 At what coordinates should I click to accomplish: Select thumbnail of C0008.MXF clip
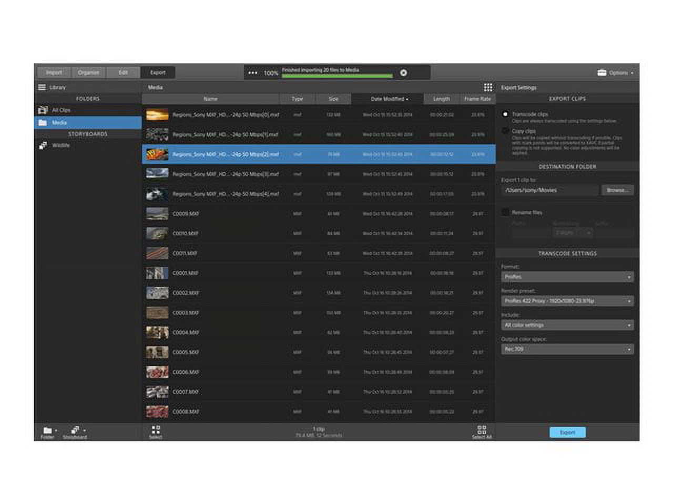coord(157,412)
